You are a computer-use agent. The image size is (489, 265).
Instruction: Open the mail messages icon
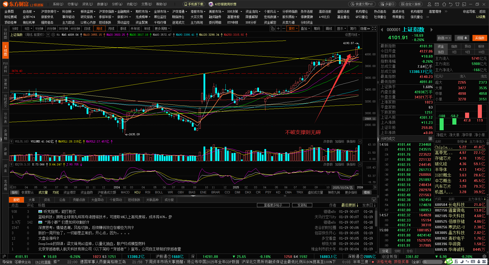[437, 4]
